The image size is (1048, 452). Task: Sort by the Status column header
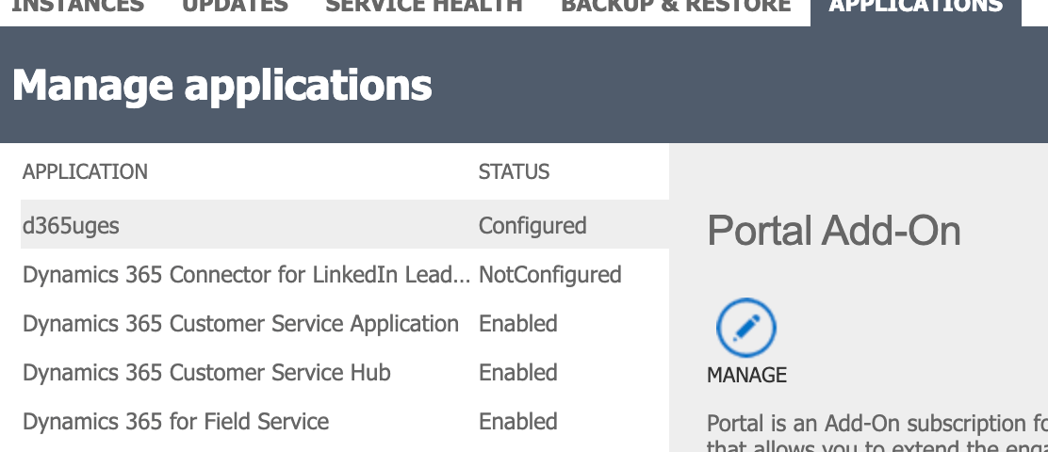point(514,172)
